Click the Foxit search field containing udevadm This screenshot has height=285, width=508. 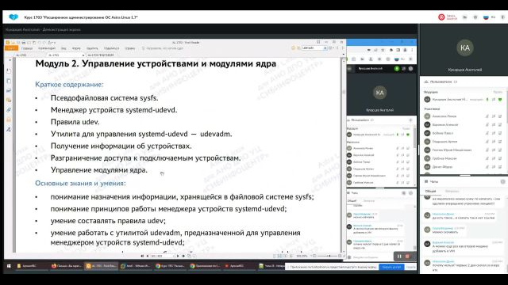tap(314, 47)
